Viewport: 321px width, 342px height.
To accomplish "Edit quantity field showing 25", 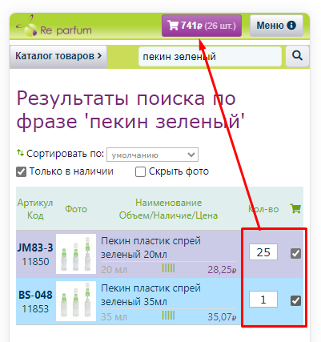I will (x=263, y=252).
